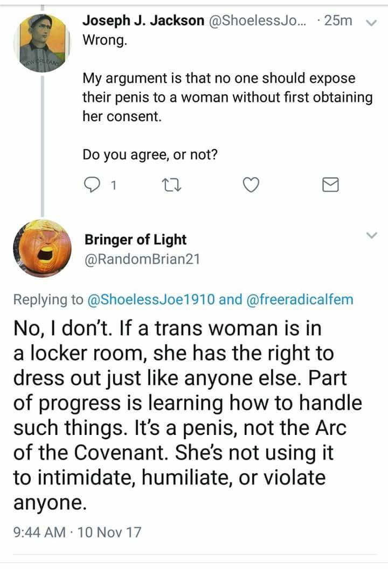This screenshot has width=388, height=569.
Task: Click the Bringer of Light display name
Action: [x=135, y=240]
